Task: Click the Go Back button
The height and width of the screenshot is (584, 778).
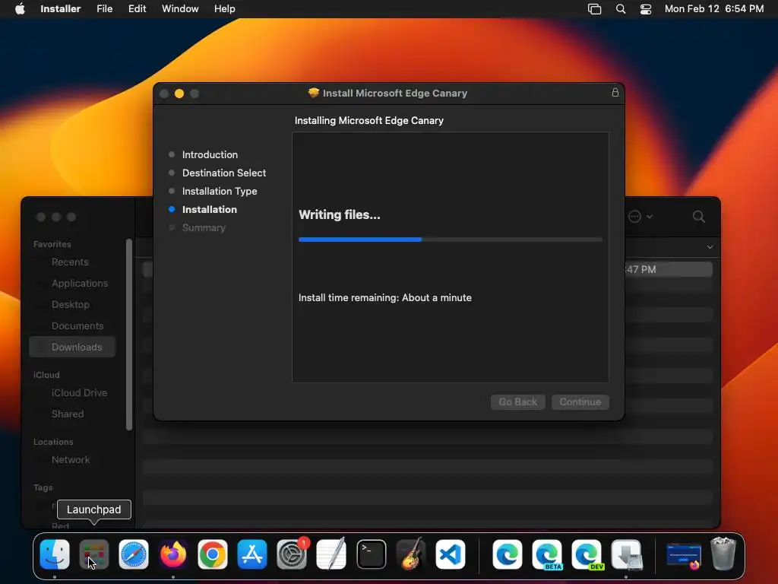Action: (518, 401)
